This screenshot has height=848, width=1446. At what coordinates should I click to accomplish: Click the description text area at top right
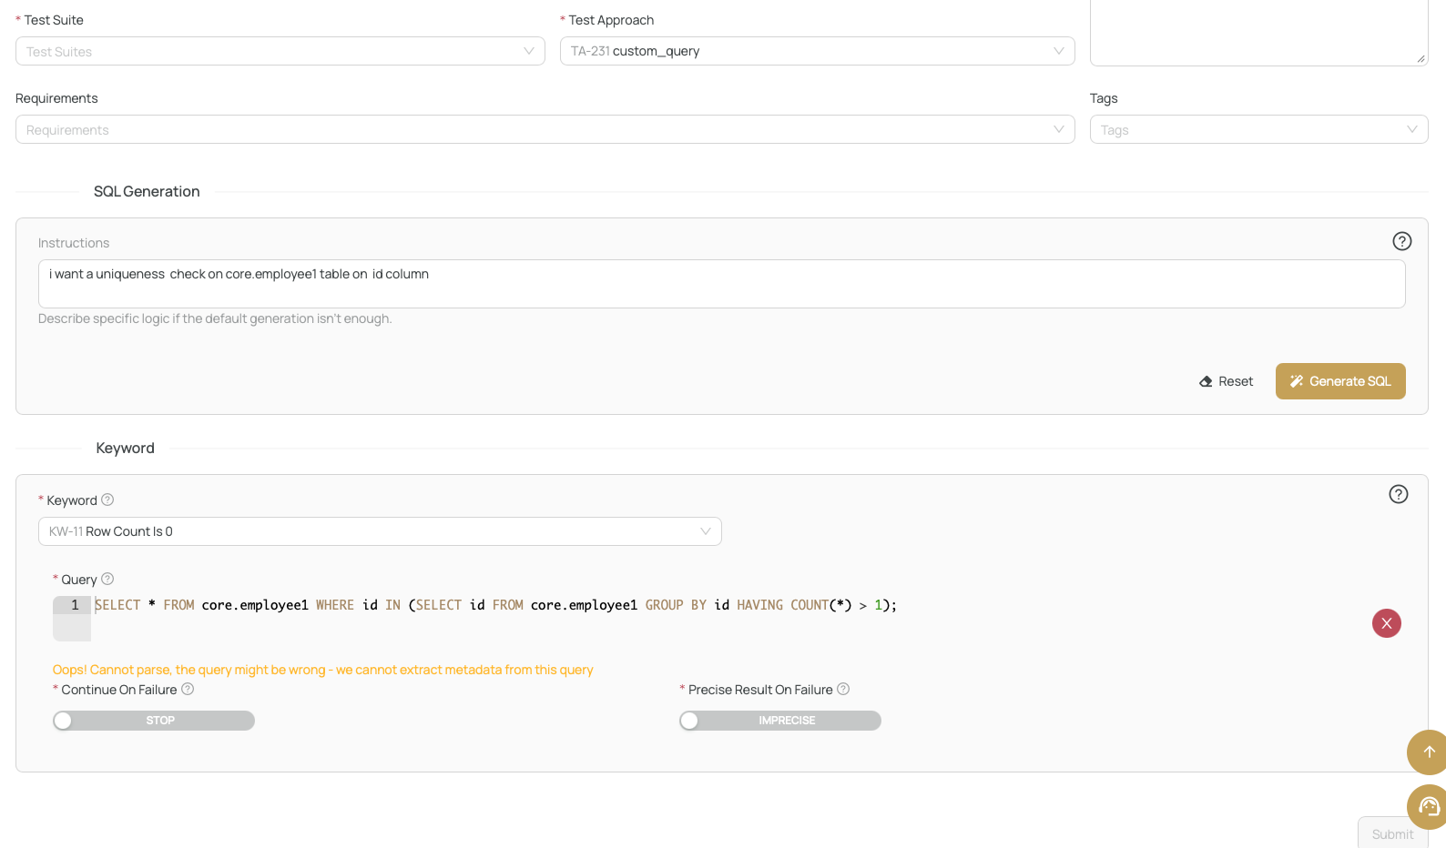click(x=1259, y=33)
